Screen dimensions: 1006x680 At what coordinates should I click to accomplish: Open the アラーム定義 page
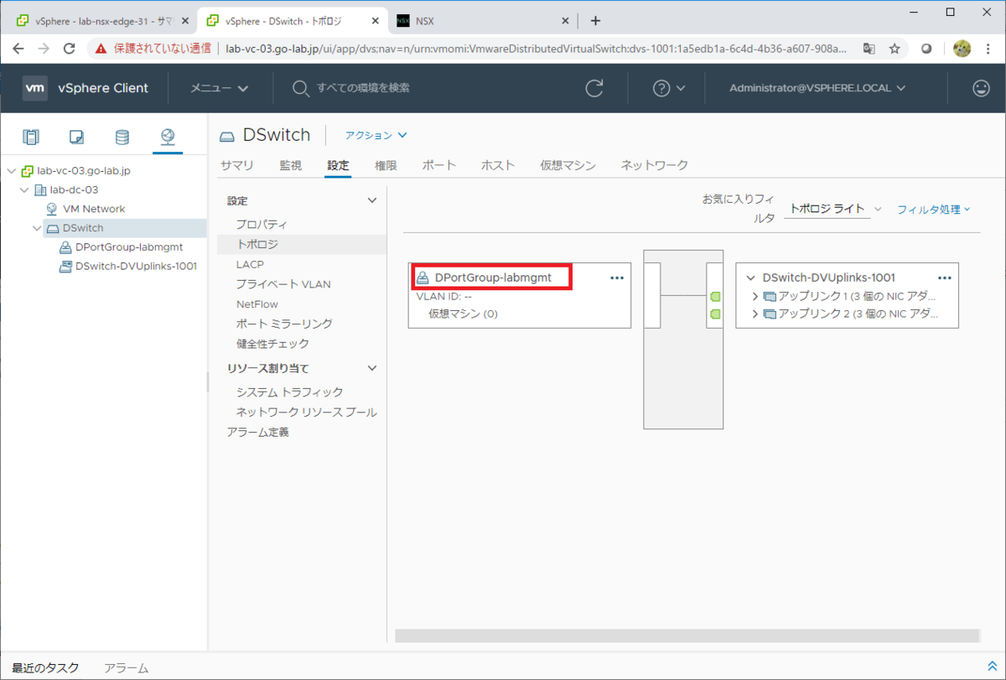pos(258,433)
